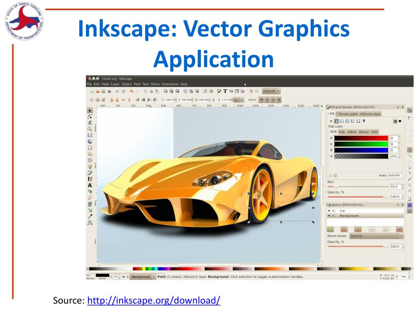Viewport: 419px width, 314px height.
Task: Click the green add layer button
Action: click(x=331, y=230)
